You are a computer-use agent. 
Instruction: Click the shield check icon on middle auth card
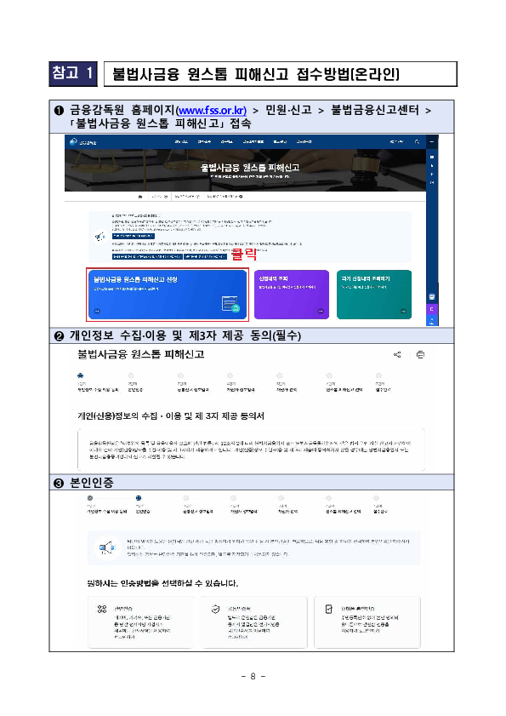coord(215,609)
